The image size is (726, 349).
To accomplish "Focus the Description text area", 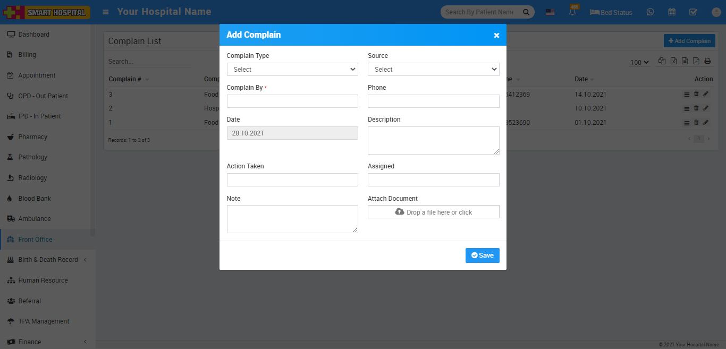I will (x=433, y=140).
